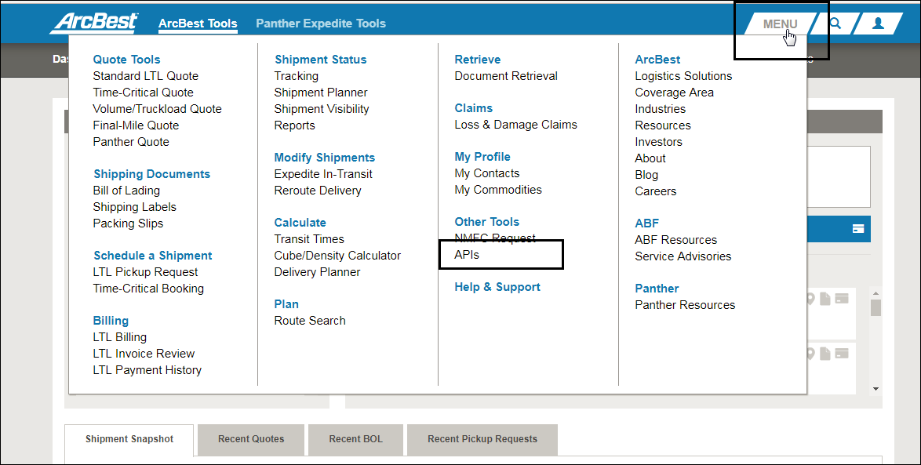The image size is (921, 465).
Task: Click the ArcBest logo
Action: (94, 23)
